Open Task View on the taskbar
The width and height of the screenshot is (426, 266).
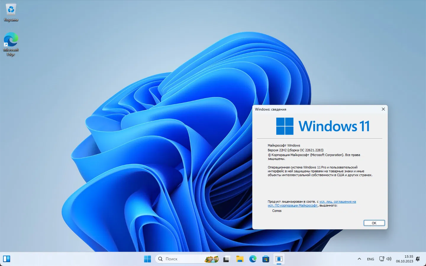(227, 259)
